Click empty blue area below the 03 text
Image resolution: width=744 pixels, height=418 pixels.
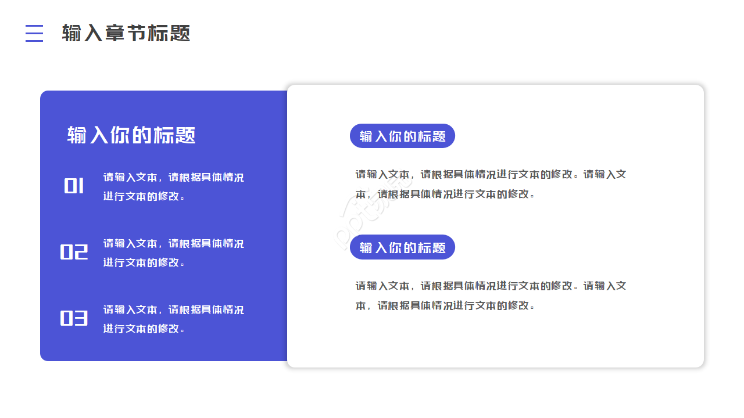pos(163,347)
